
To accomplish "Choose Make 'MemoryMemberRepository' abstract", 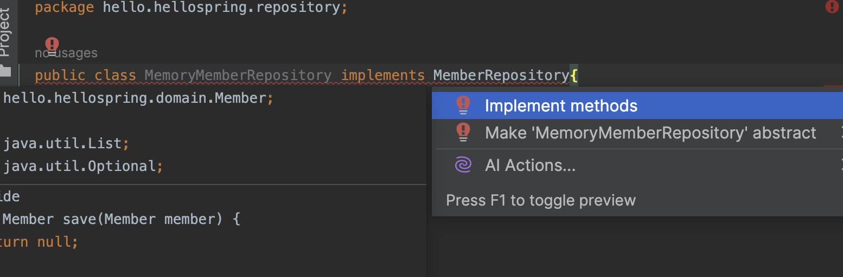I will point(650,133).
